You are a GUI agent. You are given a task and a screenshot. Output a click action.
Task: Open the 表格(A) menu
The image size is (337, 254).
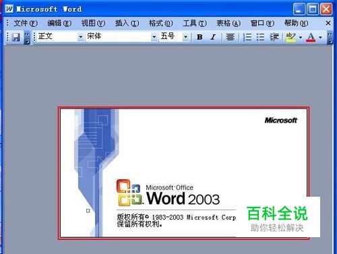tap(228, 23)
